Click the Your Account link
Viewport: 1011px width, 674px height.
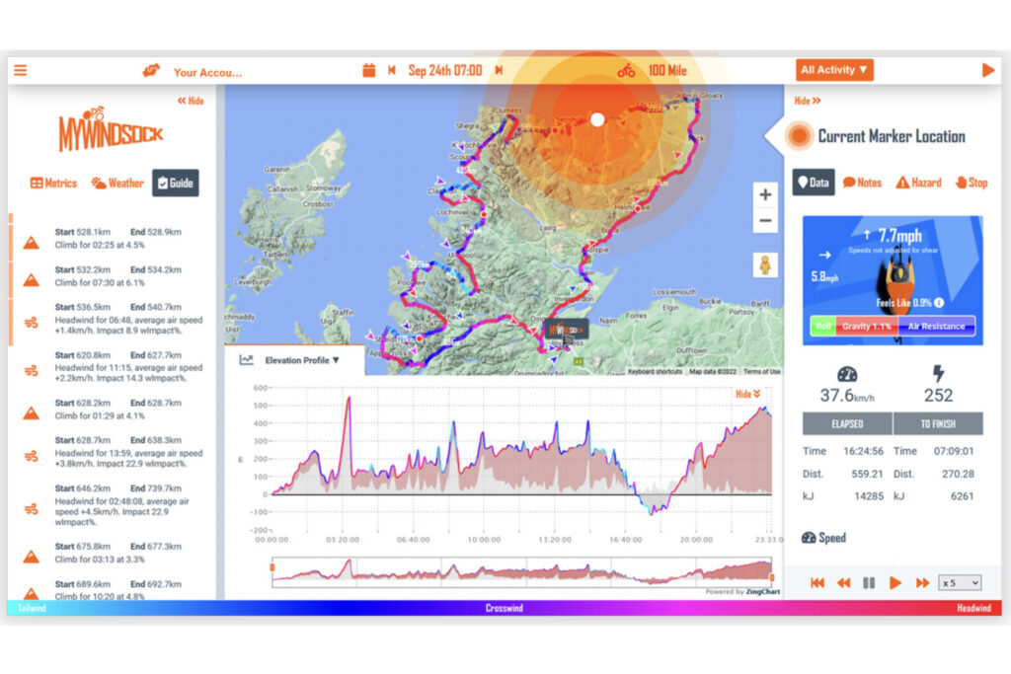207,73
